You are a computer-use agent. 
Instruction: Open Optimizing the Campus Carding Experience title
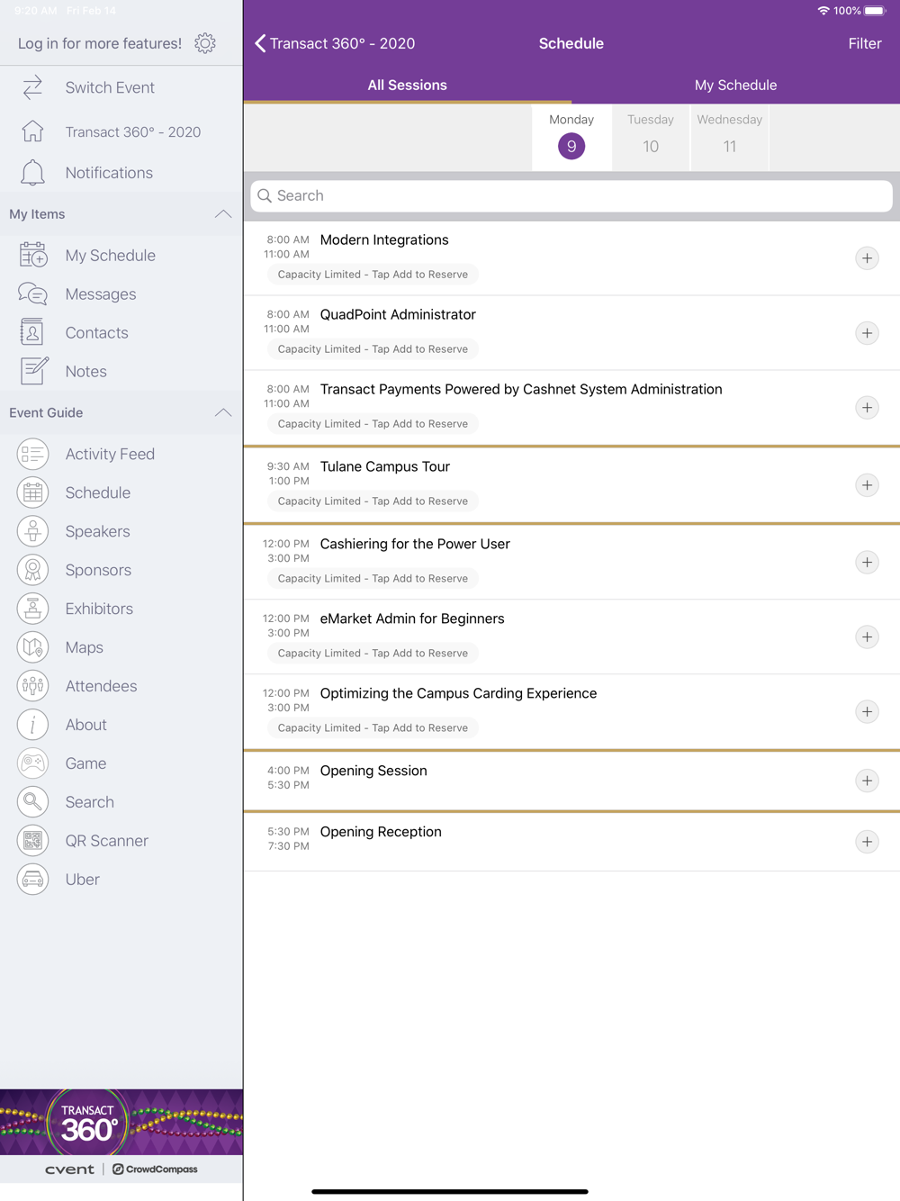click(458, 694)
